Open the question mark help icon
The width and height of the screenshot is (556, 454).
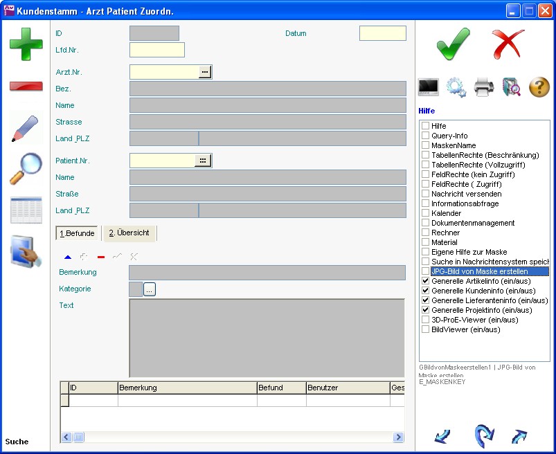539,87
